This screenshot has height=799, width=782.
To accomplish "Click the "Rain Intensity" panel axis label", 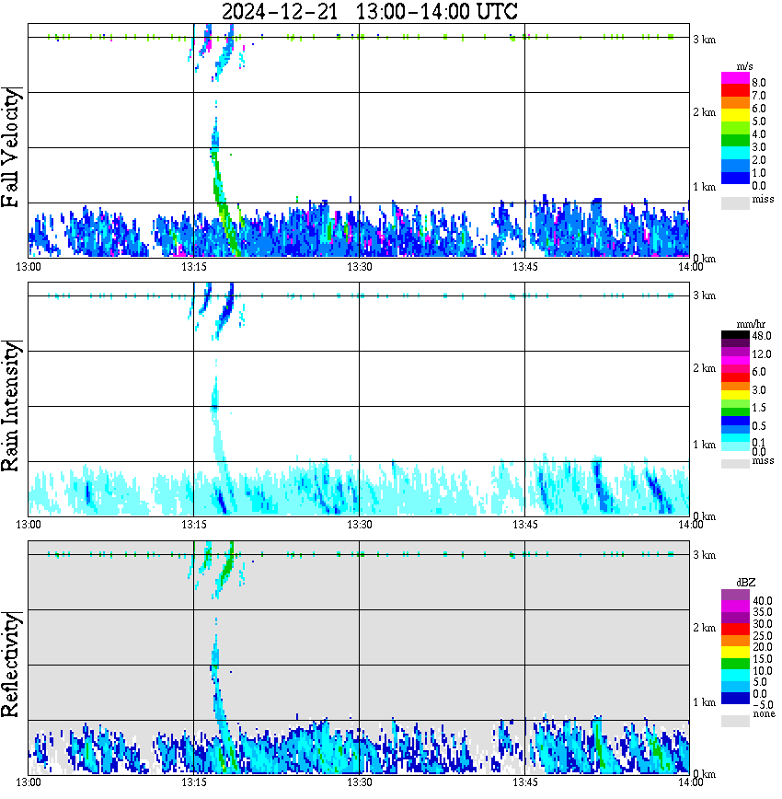I will (11, 406).
